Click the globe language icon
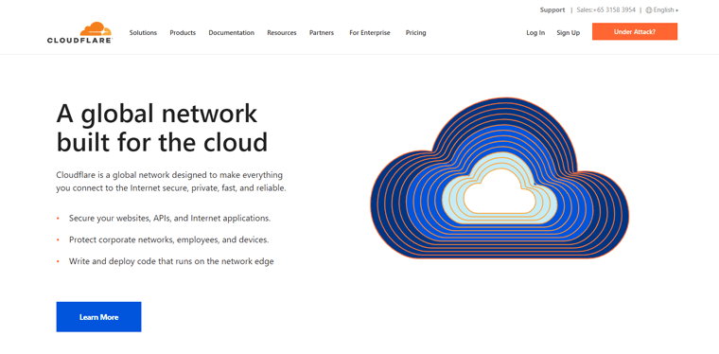 648,10
